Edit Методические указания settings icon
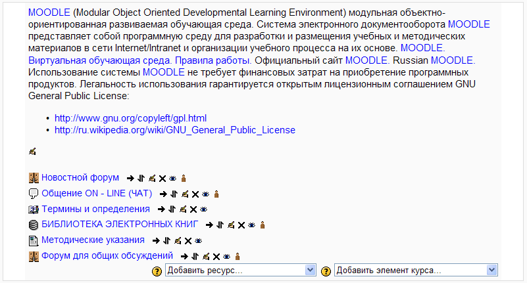The image size is (527, 283). 178,241
